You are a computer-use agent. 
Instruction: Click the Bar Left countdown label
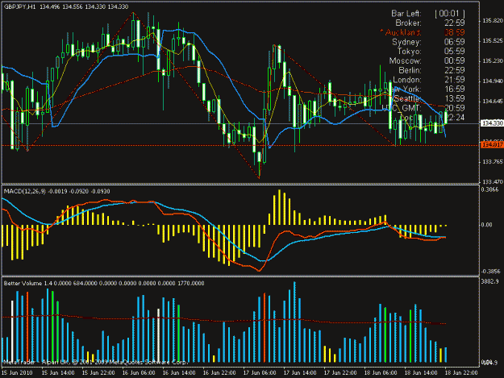[406, 14]
